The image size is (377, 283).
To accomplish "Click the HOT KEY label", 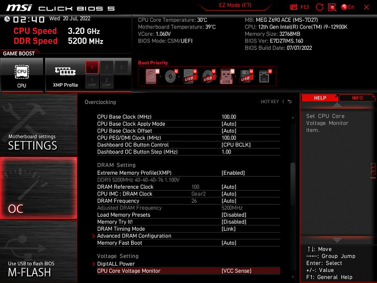I will (x=270, y=102).
